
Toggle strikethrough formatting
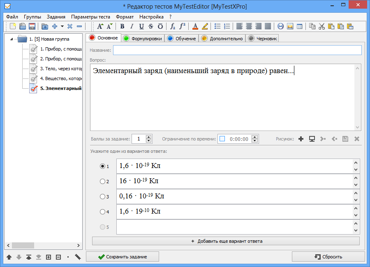point(151,26)
